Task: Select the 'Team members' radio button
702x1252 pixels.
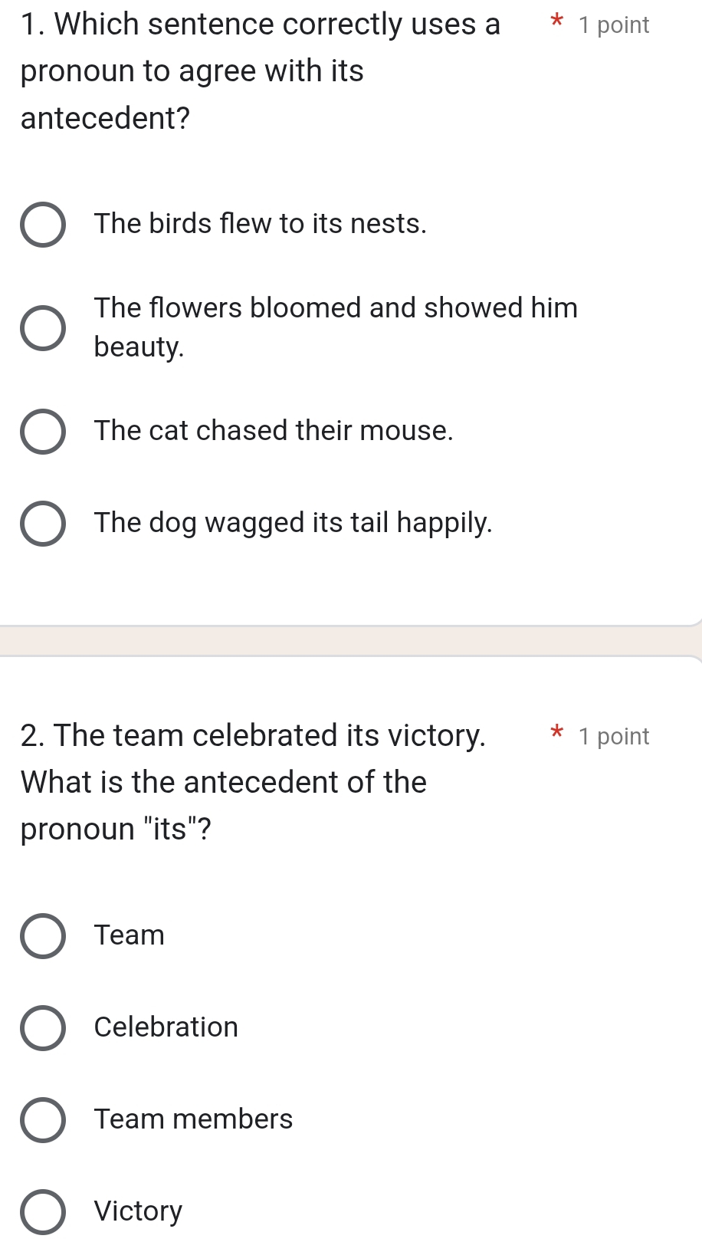Action: (43, 1119)
